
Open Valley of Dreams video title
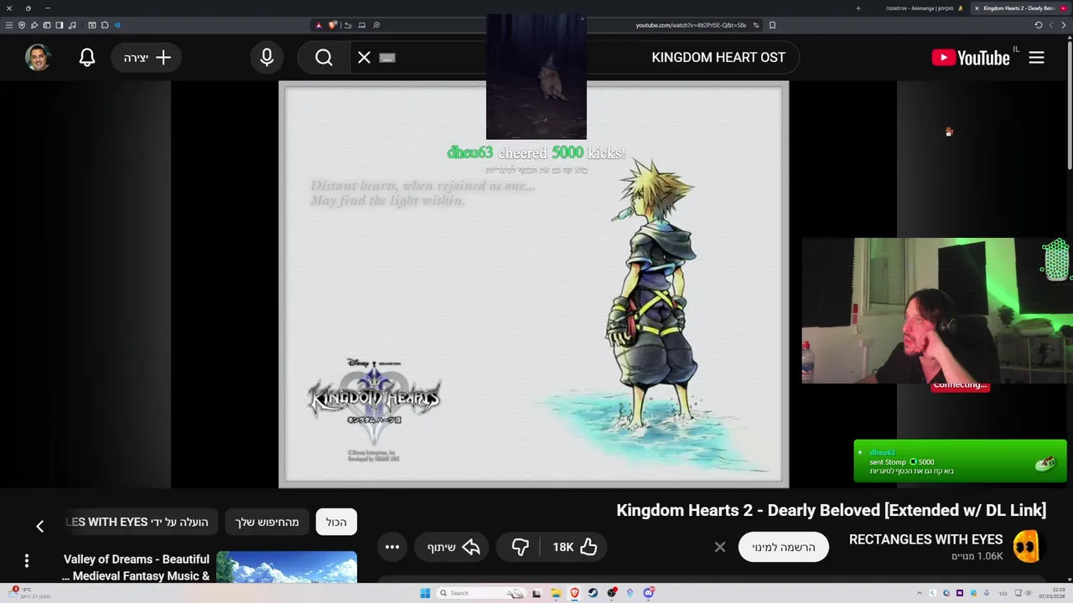point(137,567)
